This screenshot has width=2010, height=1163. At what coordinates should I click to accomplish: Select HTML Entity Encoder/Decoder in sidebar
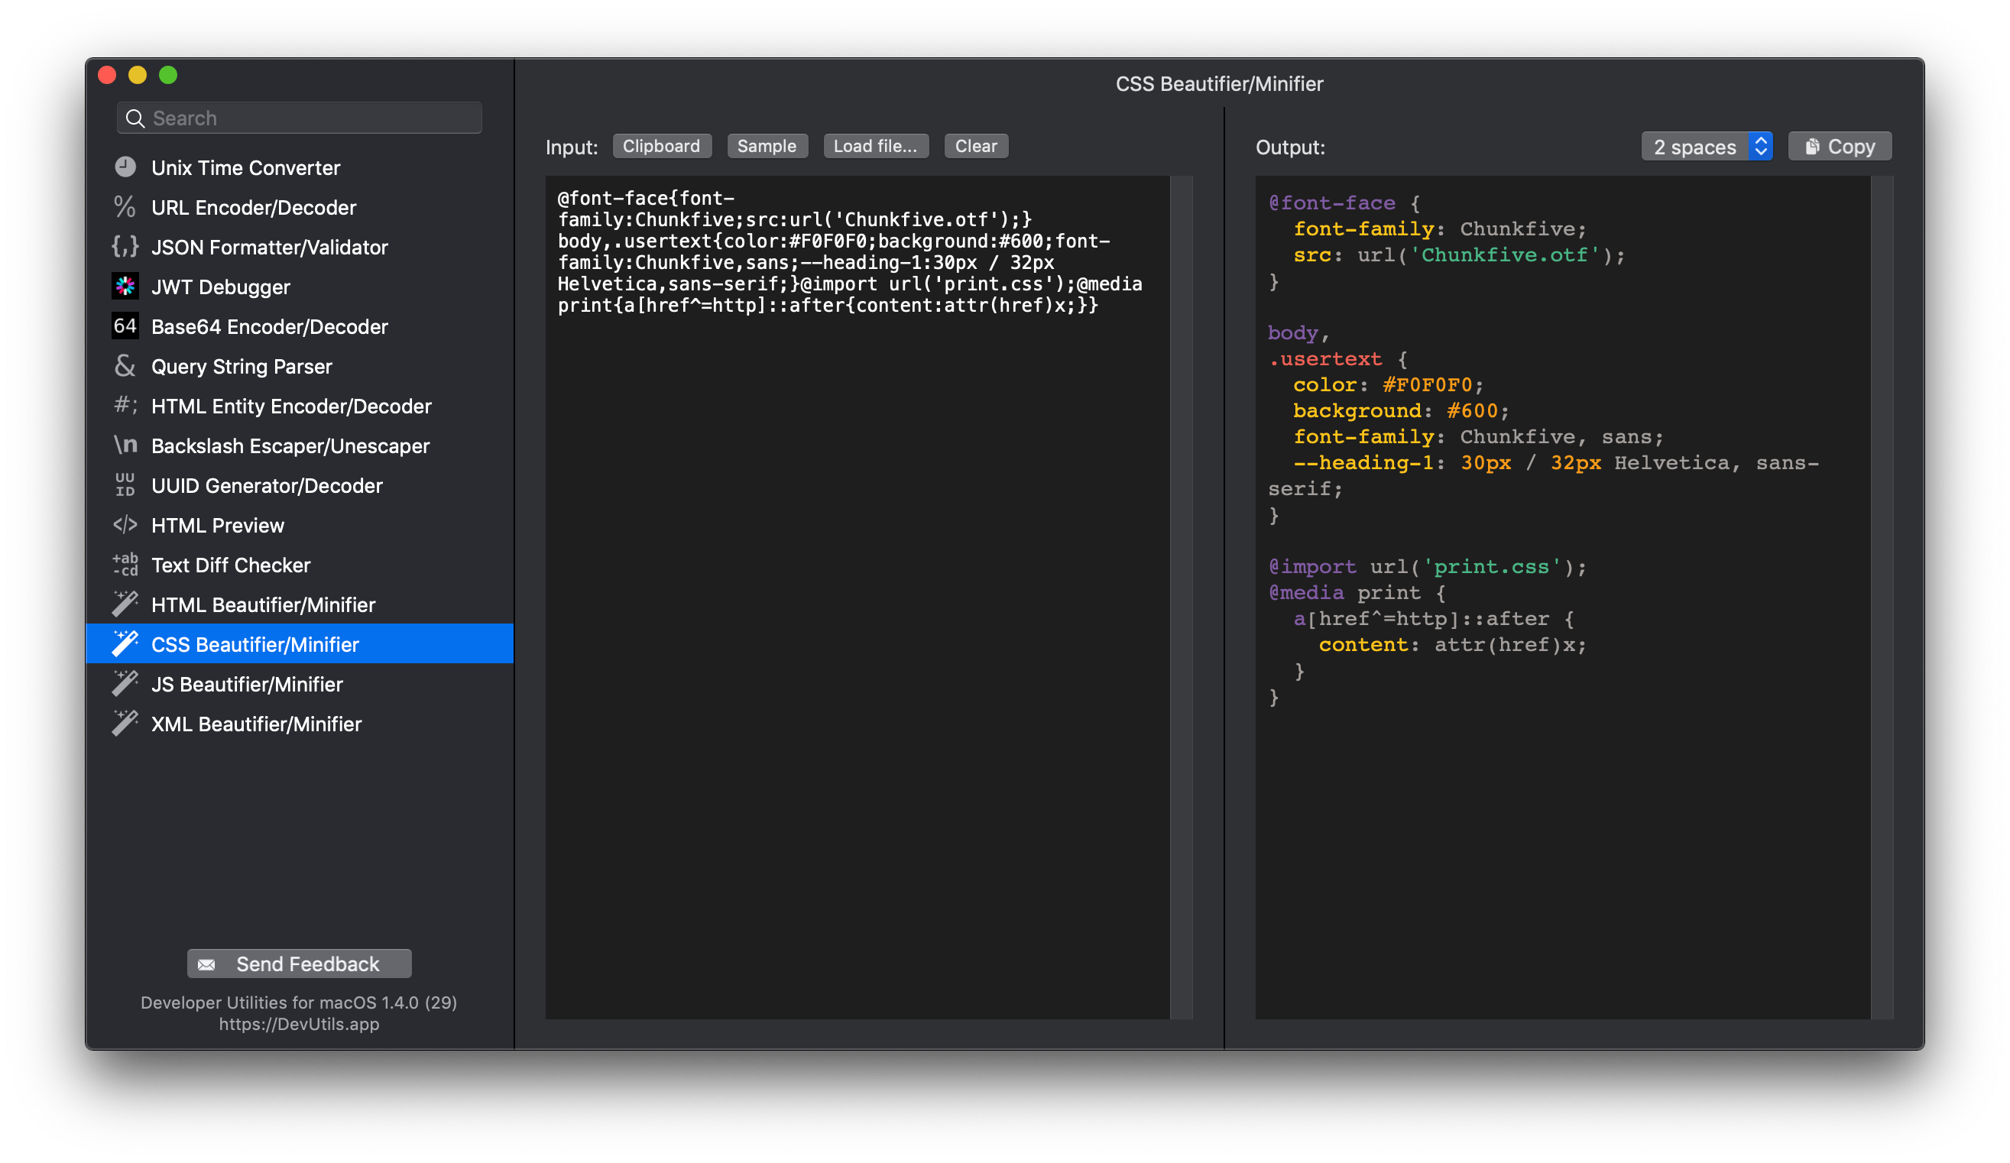click(291, 406)
